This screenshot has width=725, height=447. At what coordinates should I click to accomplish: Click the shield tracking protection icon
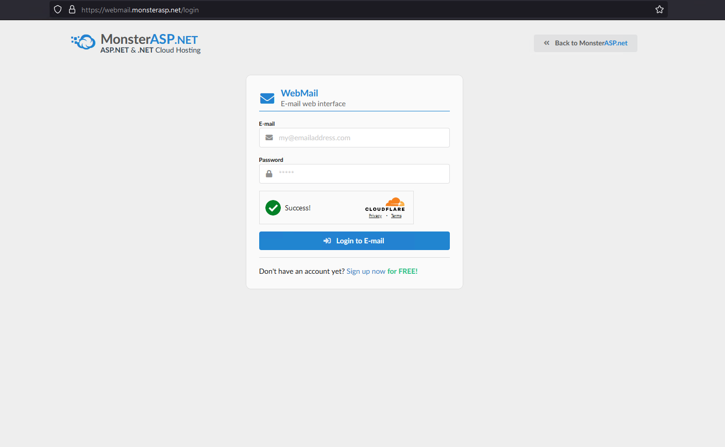[x=58, y=9]
